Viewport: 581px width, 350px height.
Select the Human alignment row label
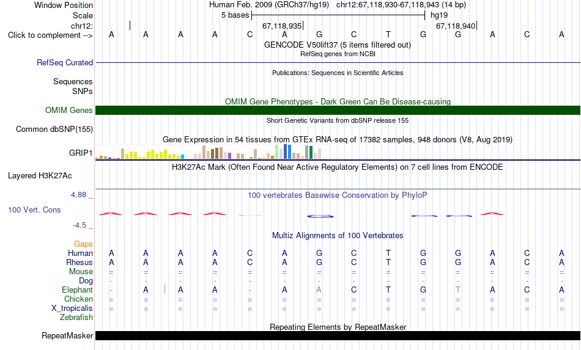[80, 253]
